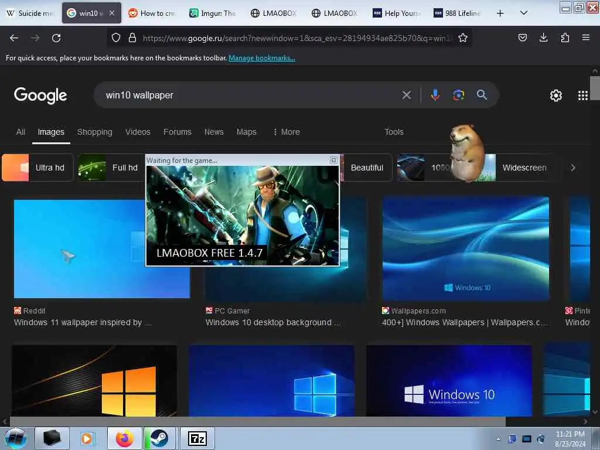
Task: Close the LMAOBOX splash window
Action: click(x=333, y=161)
